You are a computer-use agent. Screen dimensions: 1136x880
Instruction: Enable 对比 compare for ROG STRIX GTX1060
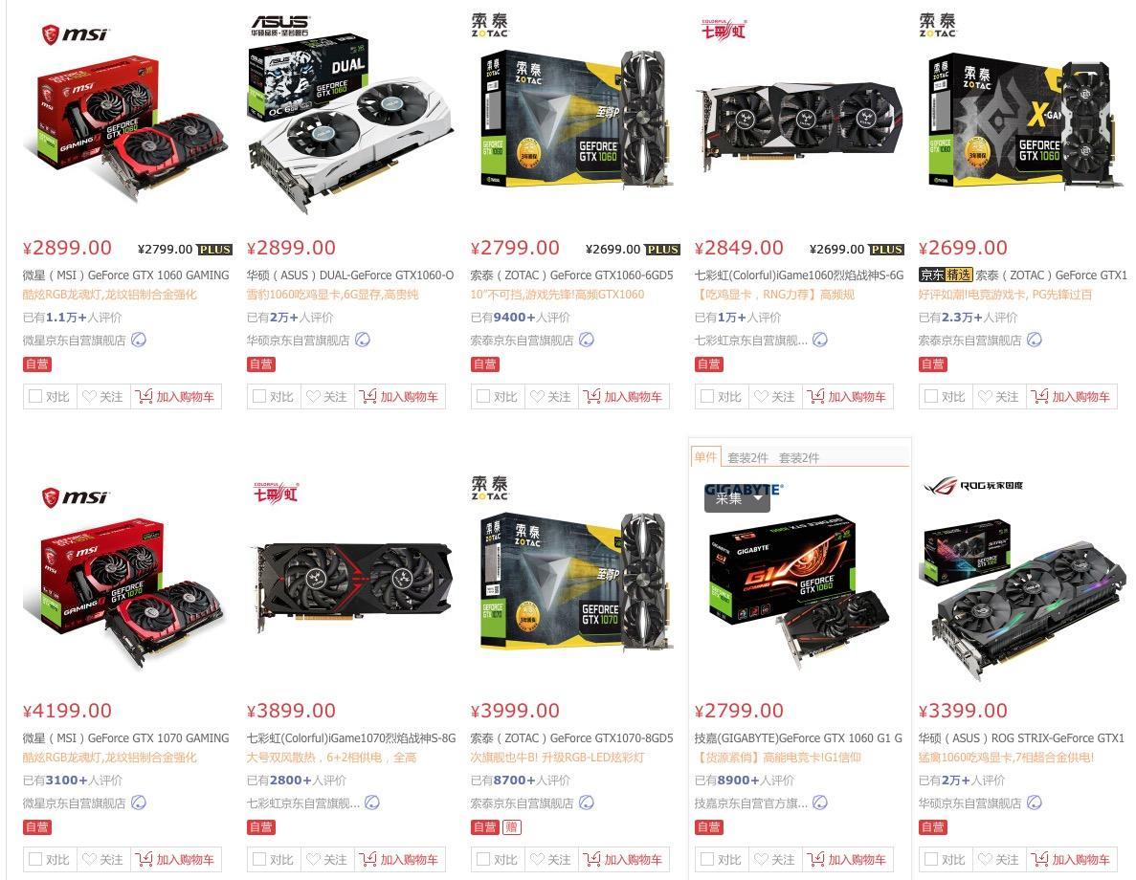tap(931, 859)
